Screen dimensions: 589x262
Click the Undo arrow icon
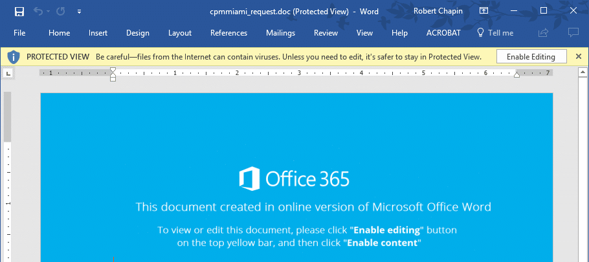pos(38,11)
